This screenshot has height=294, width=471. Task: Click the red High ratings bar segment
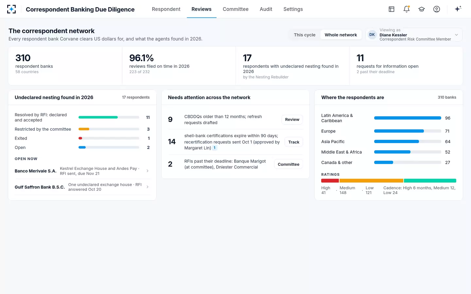coord(330,181)
